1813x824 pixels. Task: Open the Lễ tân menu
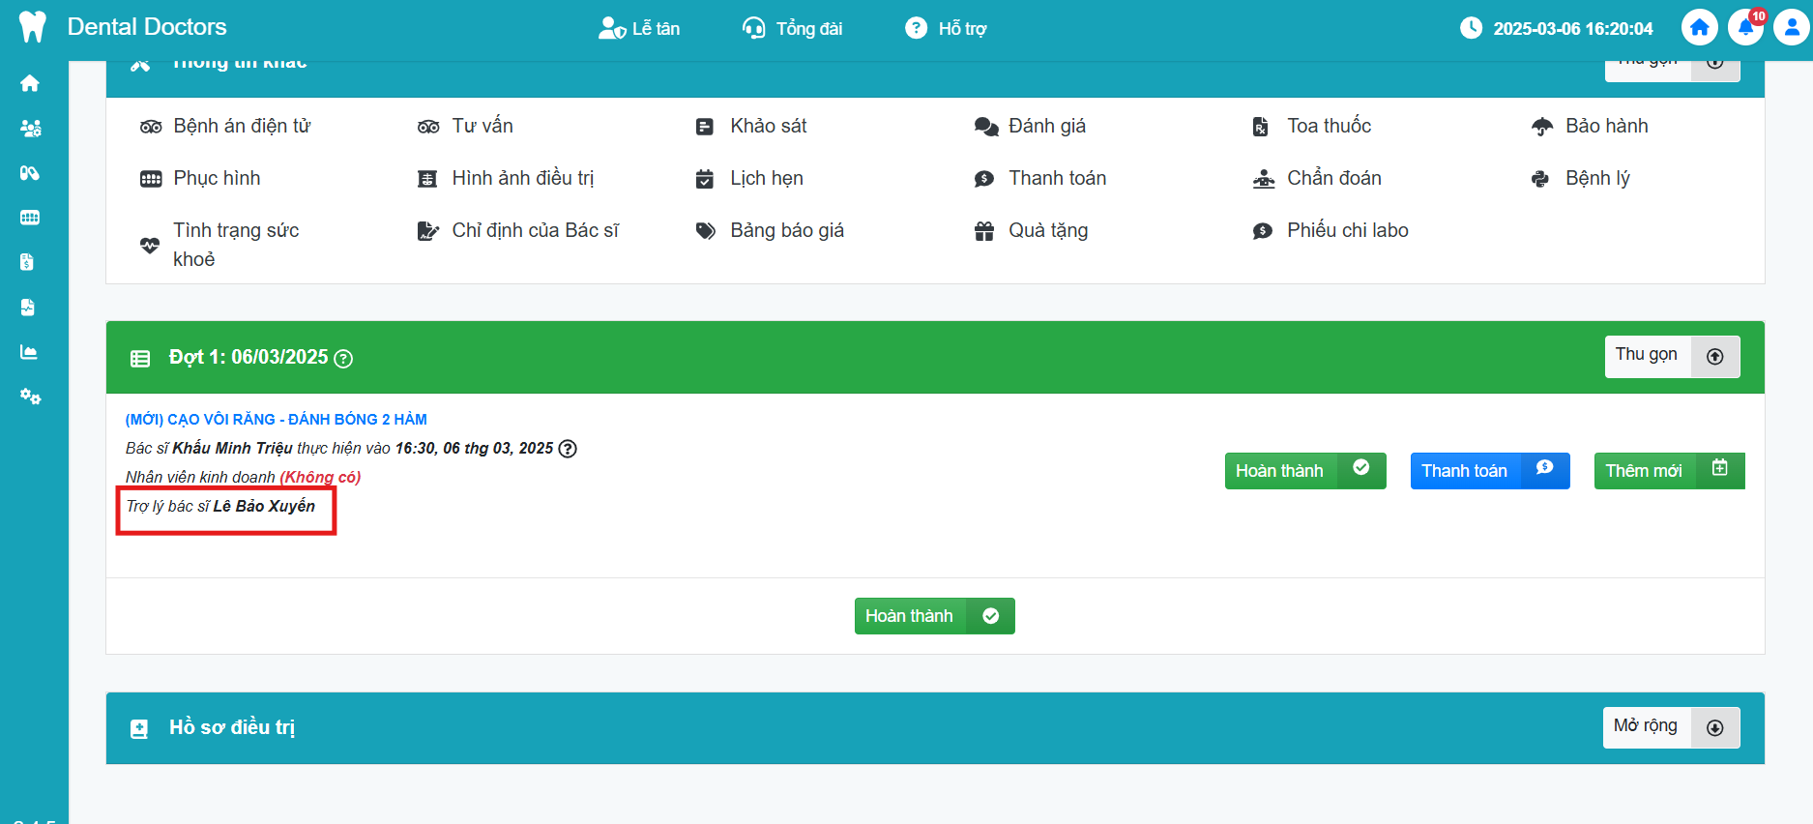pyautogui.click(x=639, y=29)
